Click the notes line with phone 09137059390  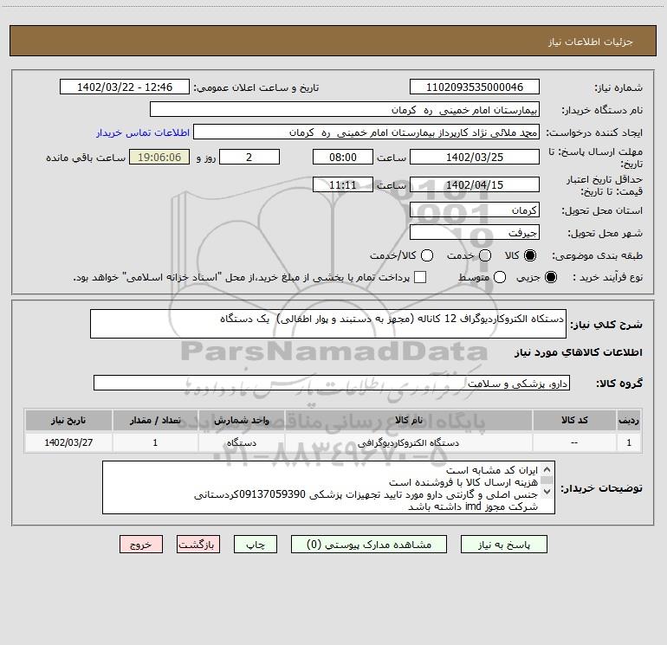[x=366, y=494]
